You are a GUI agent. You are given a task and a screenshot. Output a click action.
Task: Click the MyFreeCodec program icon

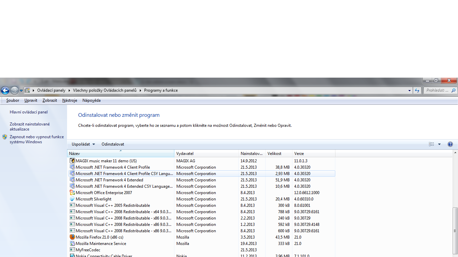coord(72,250)
